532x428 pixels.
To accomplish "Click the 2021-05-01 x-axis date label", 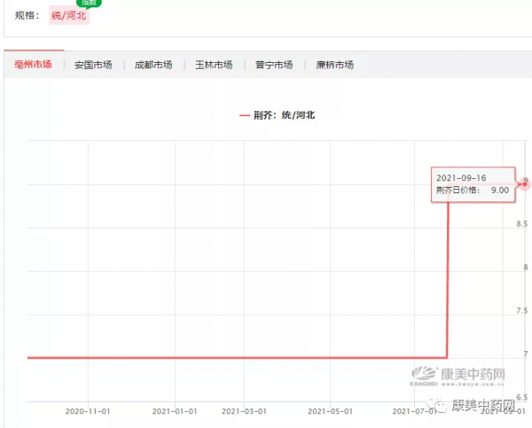I will [330, 411].
